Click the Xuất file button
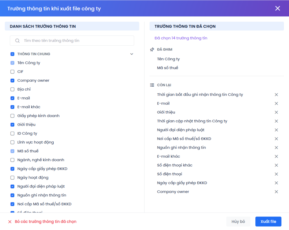This screenshot has height=230, width=289. point(268,222)
